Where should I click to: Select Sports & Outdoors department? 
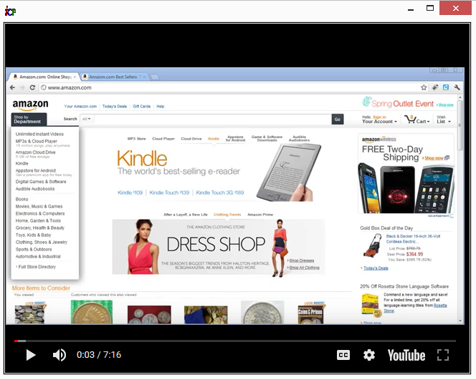coord(34,249)
